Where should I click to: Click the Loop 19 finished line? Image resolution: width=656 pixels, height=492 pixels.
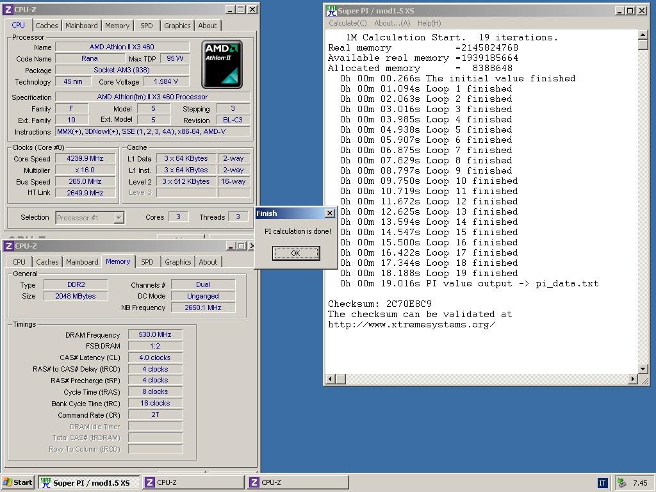pos(429,273)
